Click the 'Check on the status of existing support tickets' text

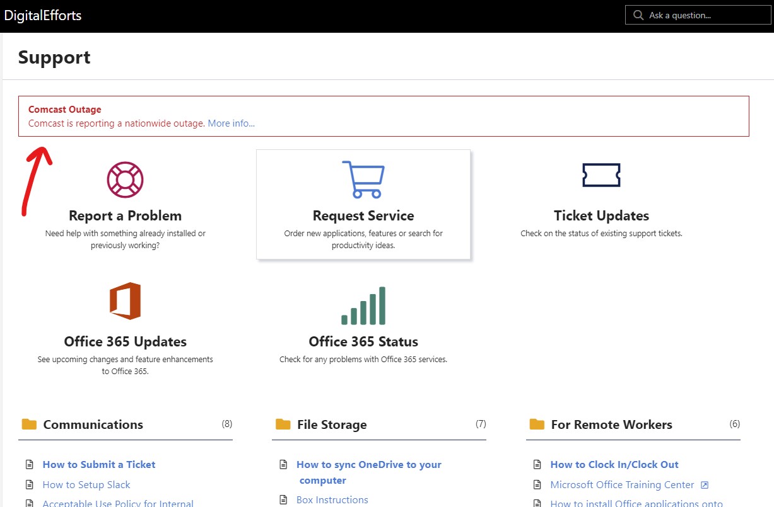click(601, 234)
